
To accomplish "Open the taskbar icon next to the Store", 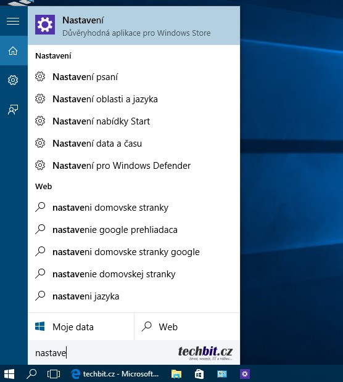I will coord(221,374).
